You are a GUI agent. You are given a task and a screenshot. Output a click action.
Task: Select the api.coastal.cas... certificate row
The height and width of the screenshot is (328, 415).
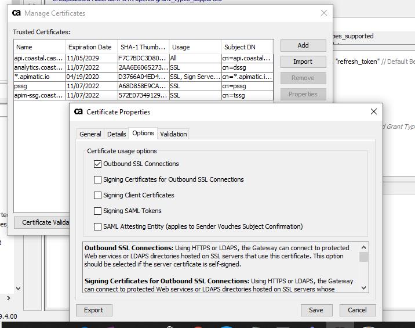(x=143, y=58)
